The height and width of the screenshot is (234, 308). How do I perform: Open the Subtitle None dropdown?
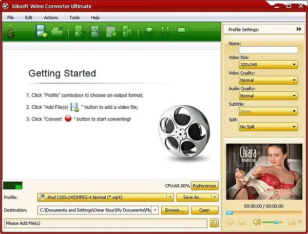pos(268,111)
